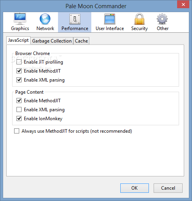The image size is (192, 201).
Task: Uncheck Enable XML parsing under Browser Chrome
Action: pyautogui.click(x=19, y=80)
